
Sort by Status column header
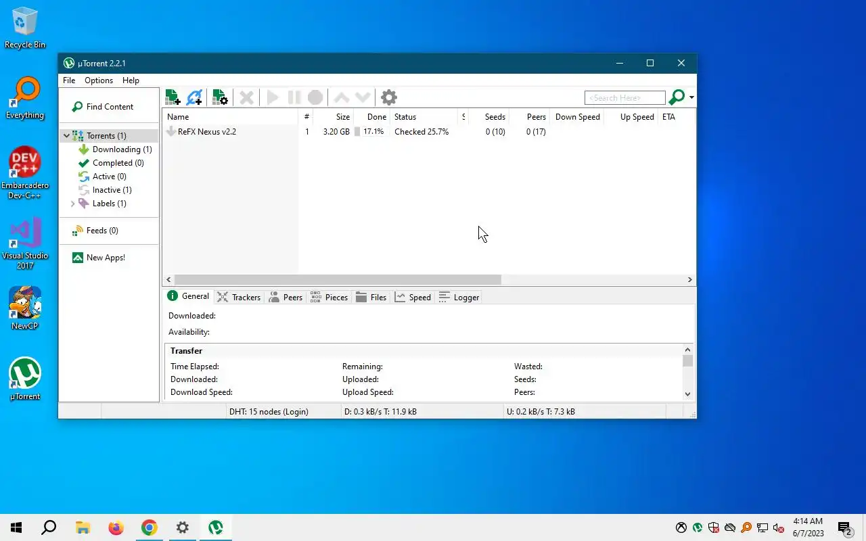click(424, 117)
